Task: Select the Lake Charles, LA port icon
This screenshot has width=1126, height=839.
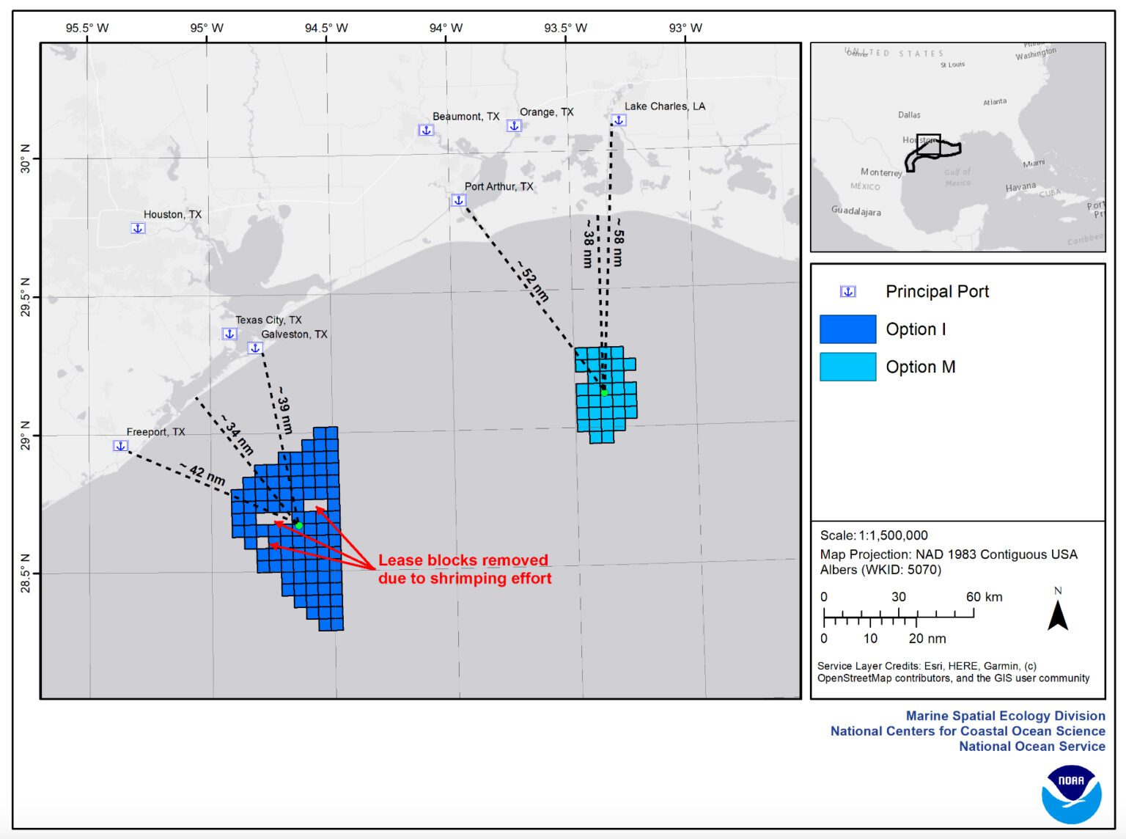Action: point(618,118)
